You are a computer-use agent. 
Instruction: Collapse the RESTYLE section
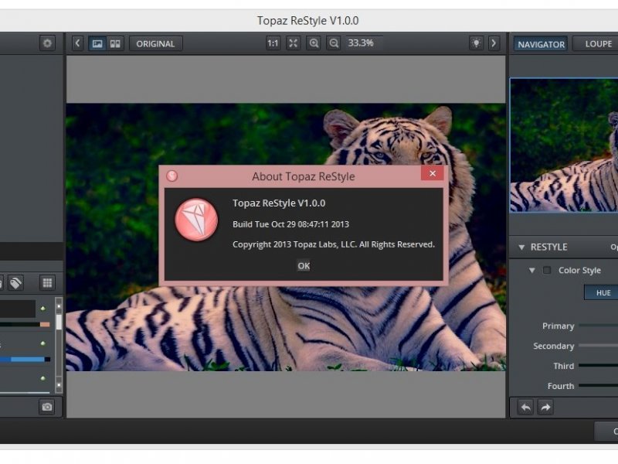pyautogui.click(x=521, y=247)
